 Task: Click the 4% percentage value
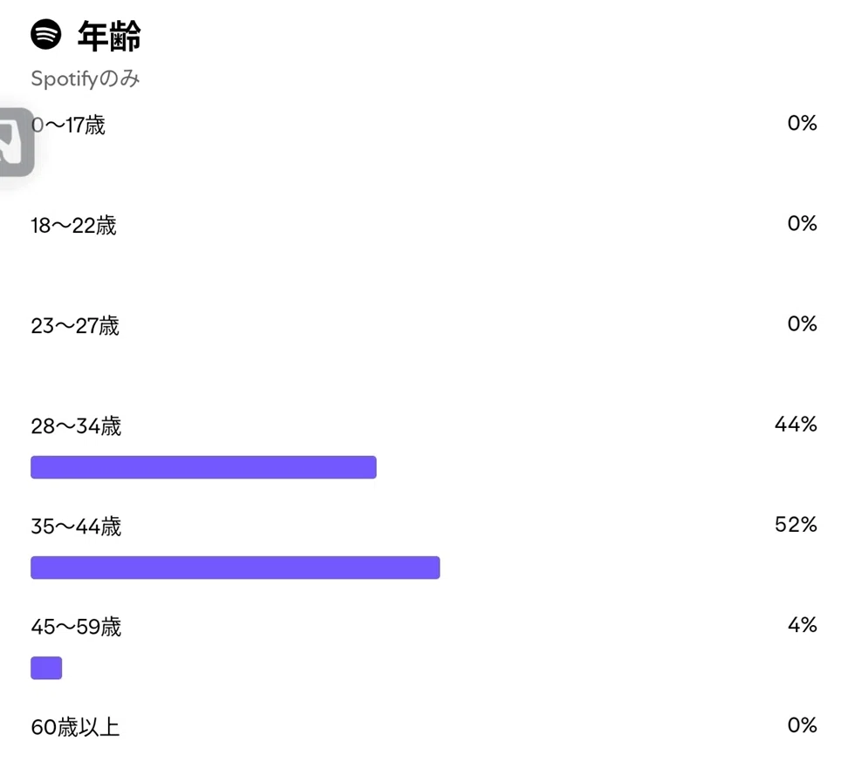[802, 625]
